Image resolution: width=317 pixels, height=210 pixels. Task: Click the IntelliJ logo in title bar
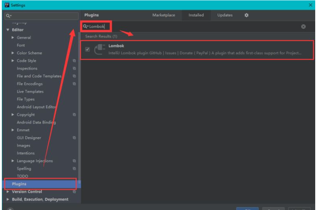tap(7, 5)
